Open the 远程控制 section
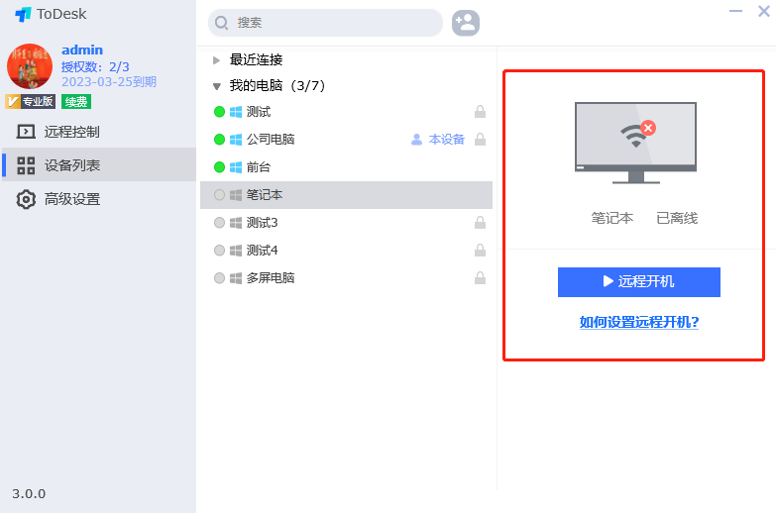Image resolution: width=776 pixels, height=513 pixels. [99, 132]
